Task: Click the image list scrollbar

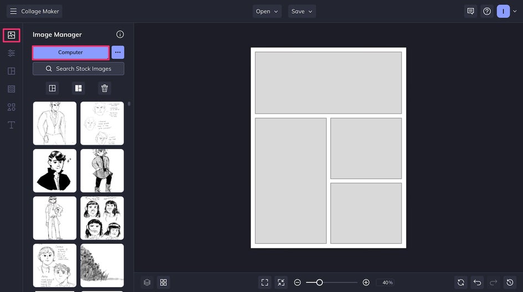Action: [129, 104]
